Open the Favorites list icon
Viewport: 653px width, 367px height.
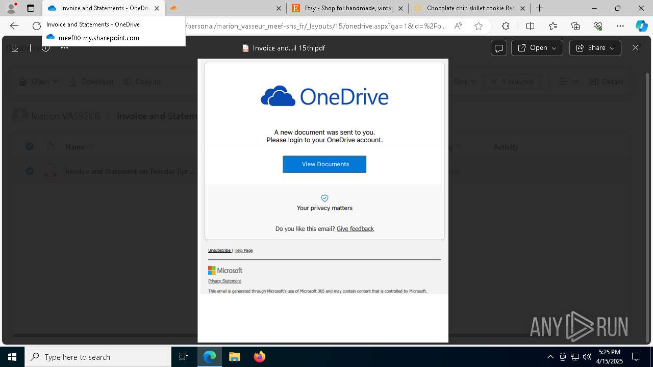point(553,26)
